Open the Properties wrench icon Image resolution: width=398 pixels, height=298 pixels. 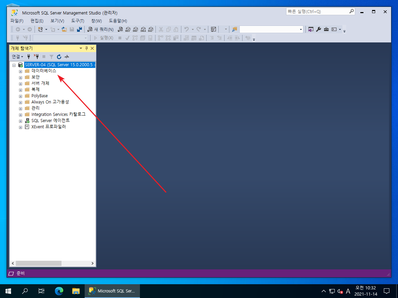click(x=319, y=29)
